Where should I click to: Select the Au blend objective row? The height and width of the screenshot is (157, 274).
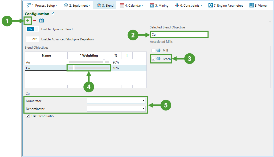pyautogui.click(x=46, y=62)
